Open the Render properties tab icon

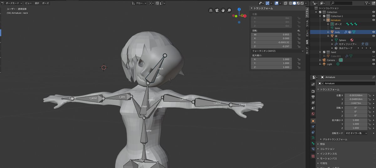pyautogui.click(x=313, y=91)
